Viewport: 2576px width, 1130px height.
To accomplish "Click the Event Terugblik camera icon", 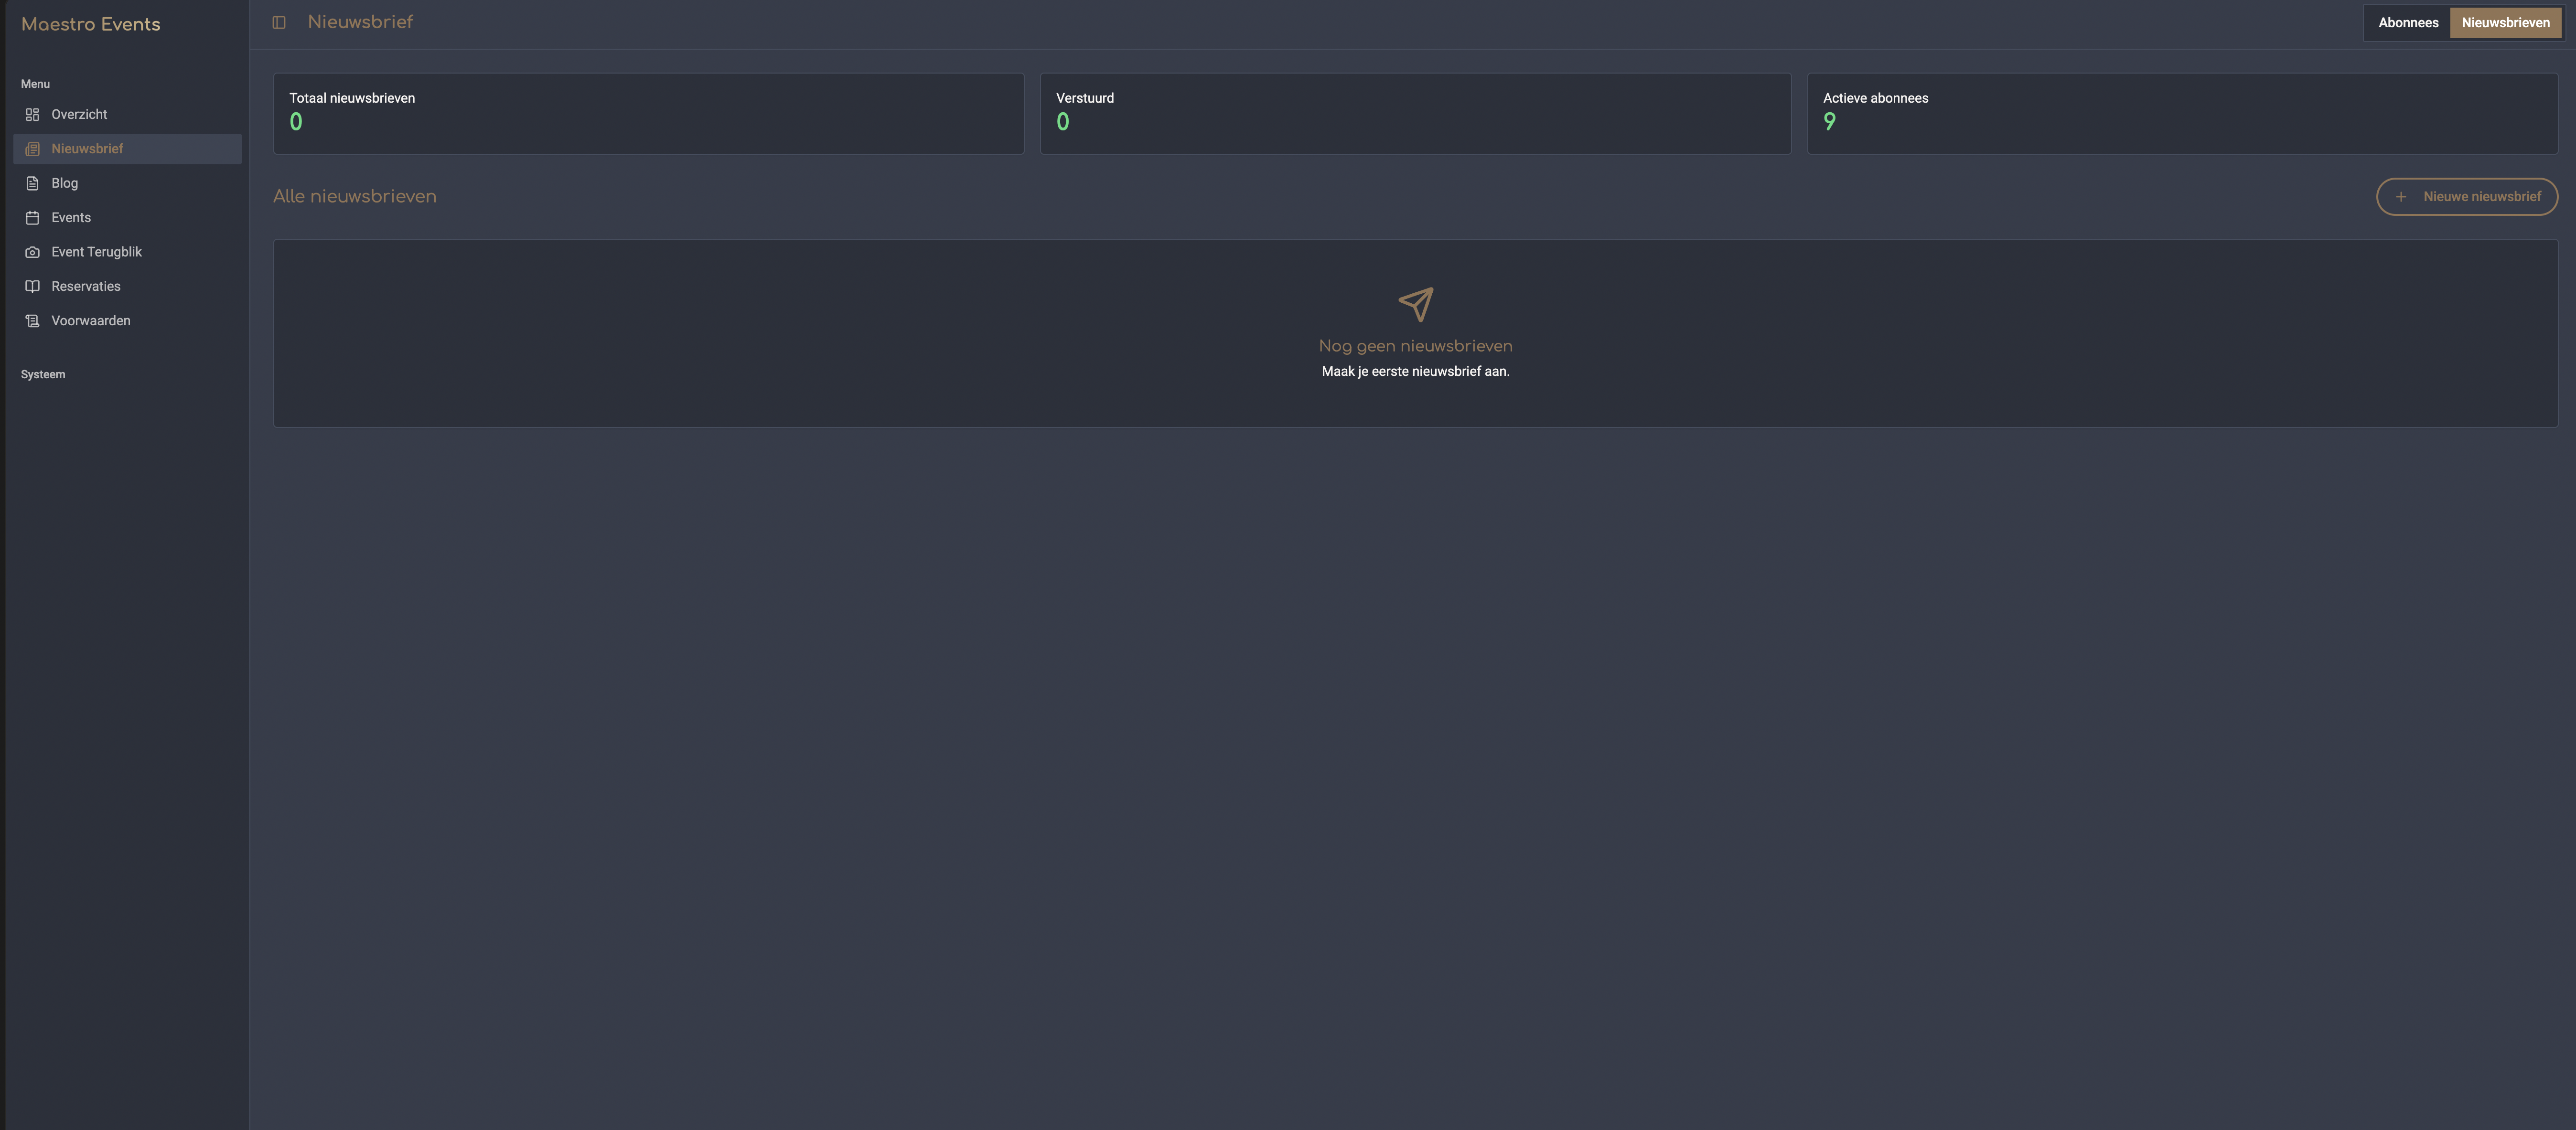I will (x=32, y=252).
